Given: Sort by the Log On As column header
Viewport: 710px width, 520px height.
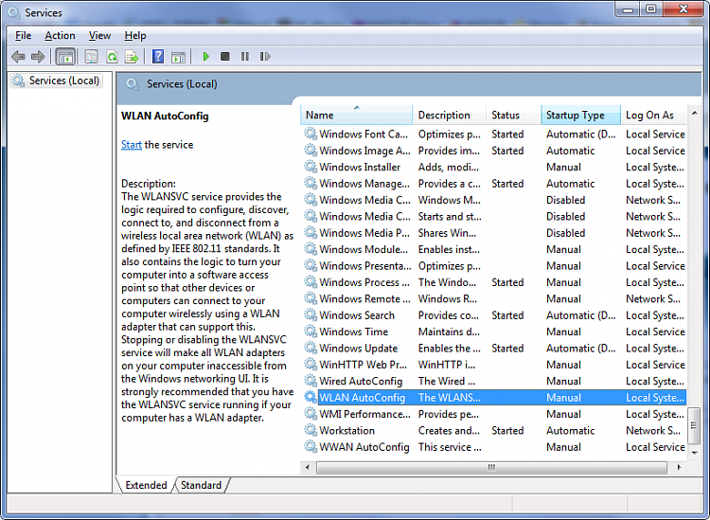Looking at the screenshot, I should [654, 115].
